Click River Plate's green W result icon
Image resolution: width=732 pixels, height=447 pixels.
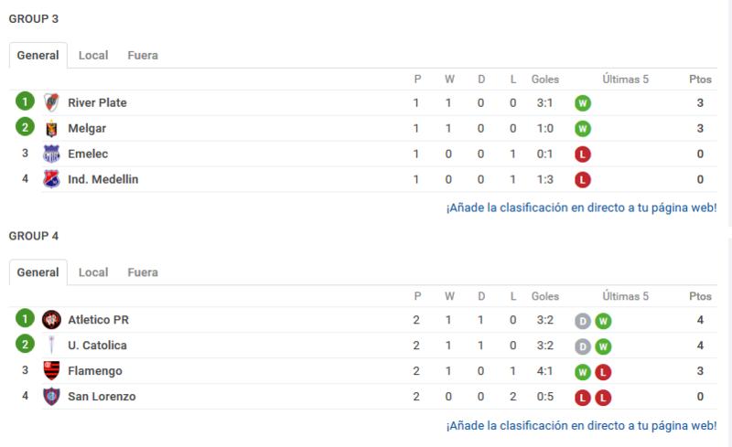[583, 103]
